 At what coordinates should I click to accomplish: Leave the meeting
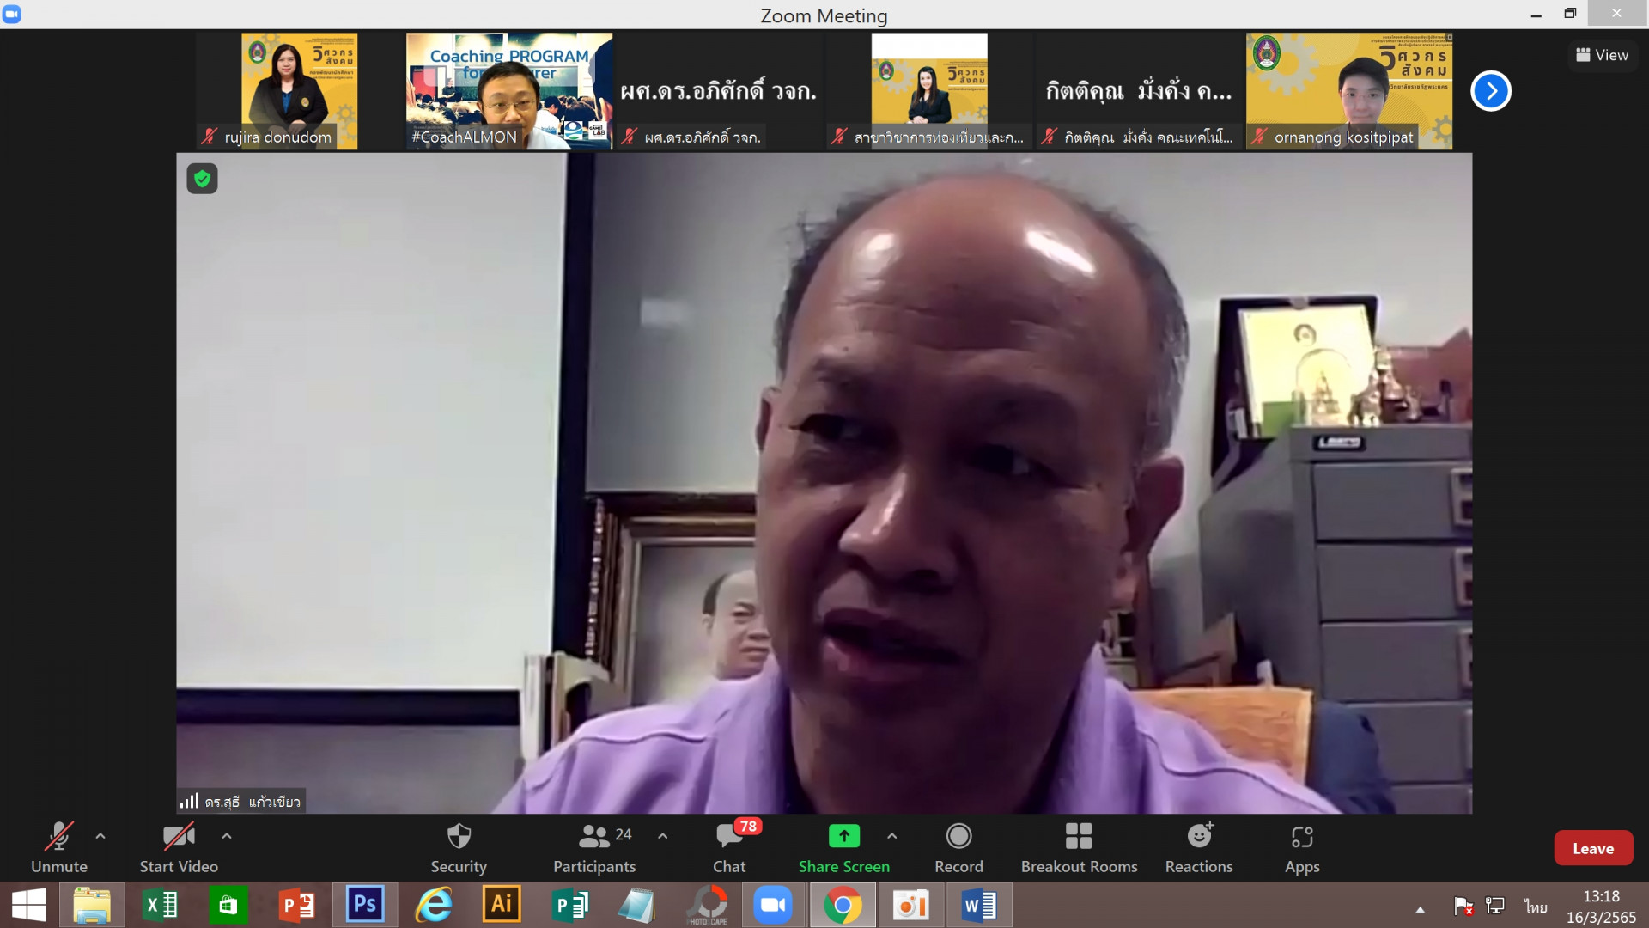pos(1593,848)
